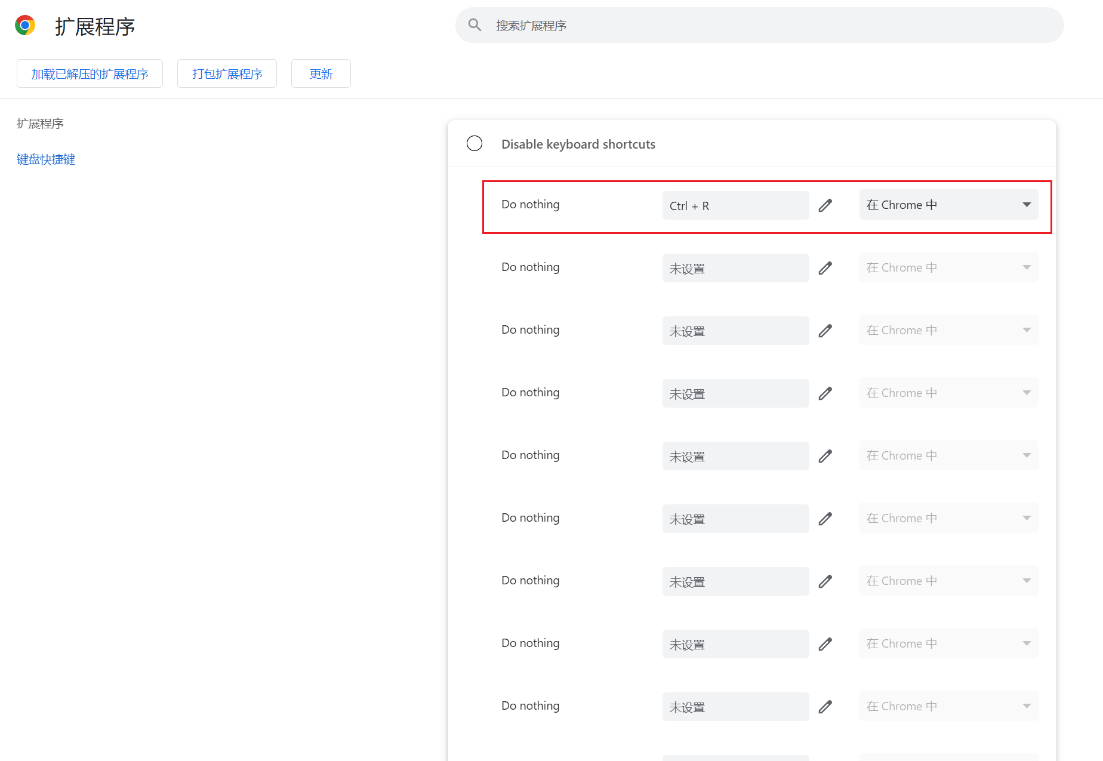Click pencil icon of third Do nothing row

(x=825, y=331)
